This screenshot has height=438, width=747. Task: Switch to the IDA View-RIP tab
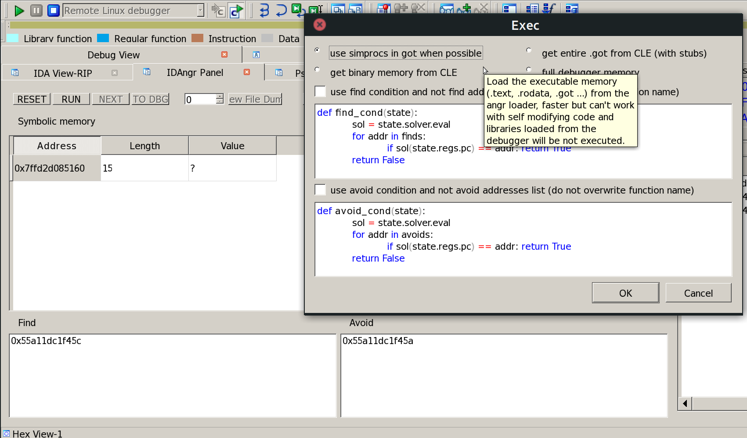coord(63,73)
